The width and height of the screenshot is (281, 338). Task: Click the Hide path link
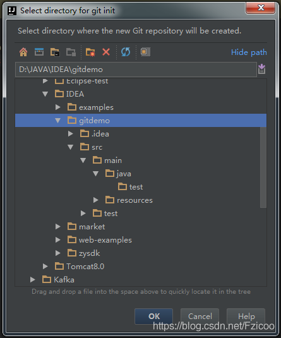[249, 52]
